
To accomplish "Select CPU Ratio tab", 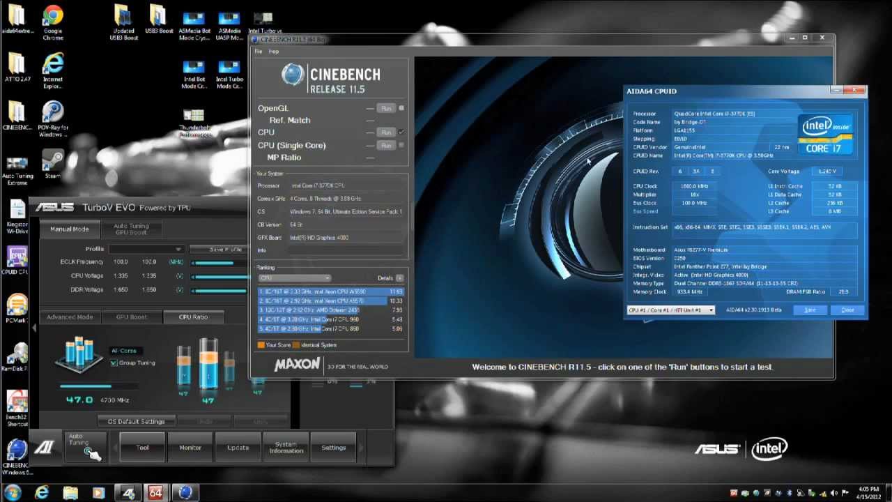I will tap(193, 317).
